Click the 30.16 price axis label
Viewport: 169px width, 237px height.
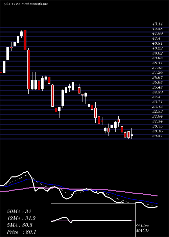(x=157, y=131)
